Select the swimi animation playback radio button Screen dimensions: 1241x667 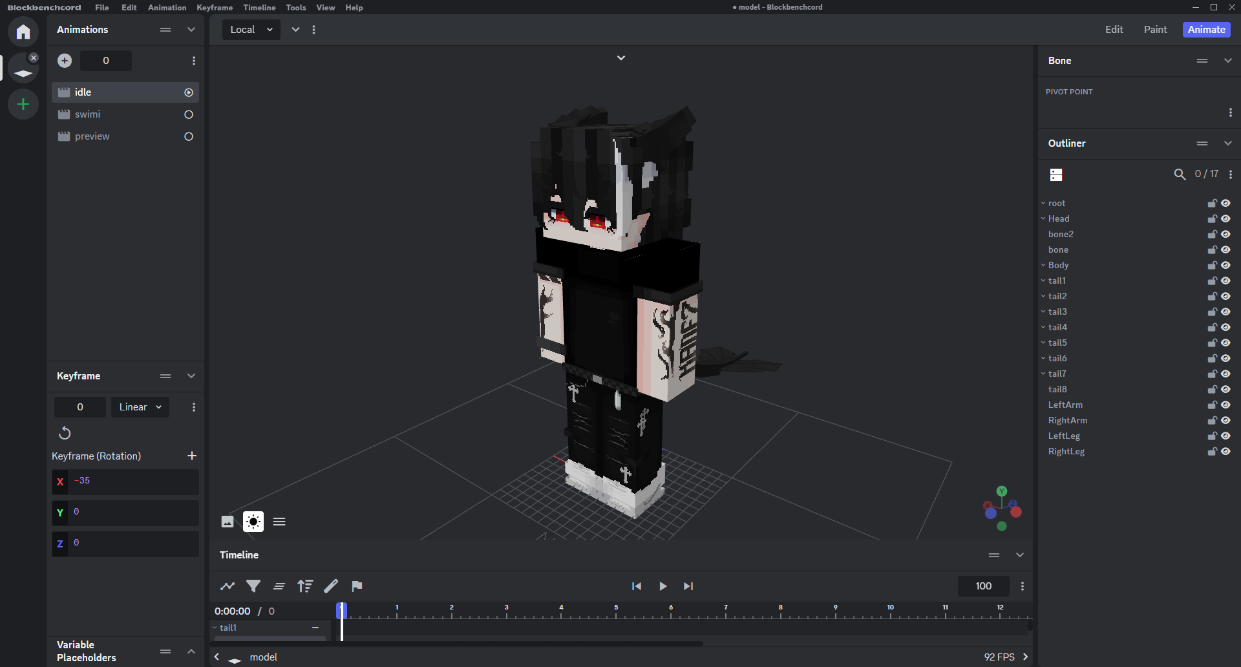coord(189,114)
